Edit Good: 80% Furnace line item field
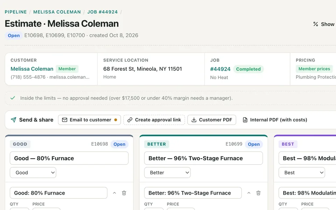 58,193
